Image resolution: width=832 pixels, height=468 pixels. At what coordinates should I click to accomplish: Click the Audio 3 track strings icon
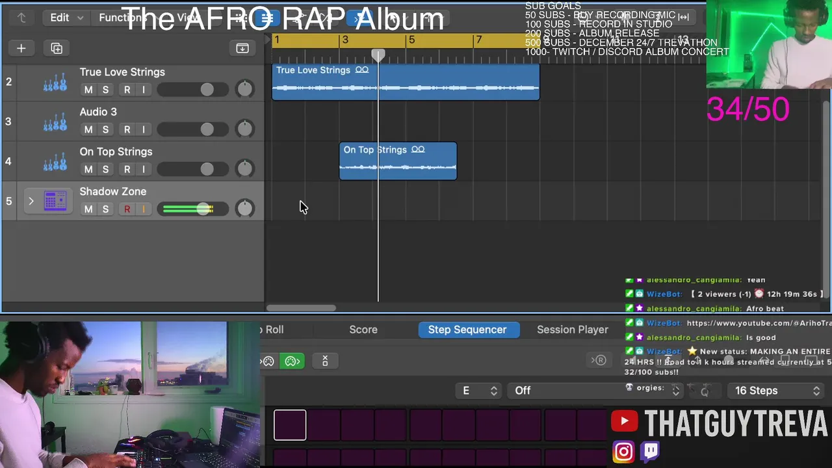[55, 122]
